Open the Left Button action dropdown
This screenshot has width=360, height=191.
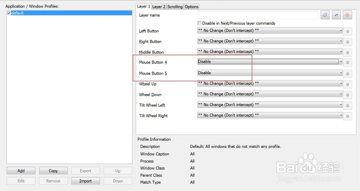click(x=270, y=31)
